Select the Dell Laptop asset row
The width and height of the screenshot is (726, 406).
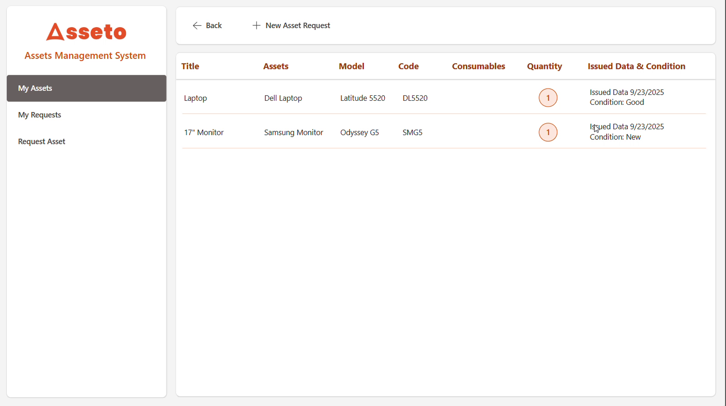283,98
